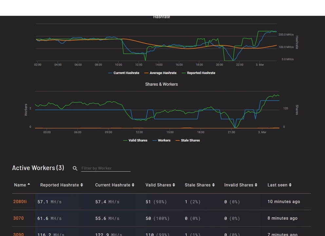Hide the Stale Shares chart series
The height and width of the screenshot is (236, 325).
(x=188, y=140)
